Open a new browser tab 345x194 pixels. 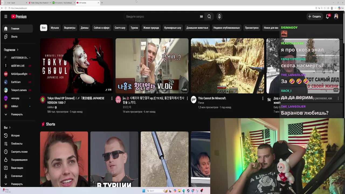tap(102, 3)
